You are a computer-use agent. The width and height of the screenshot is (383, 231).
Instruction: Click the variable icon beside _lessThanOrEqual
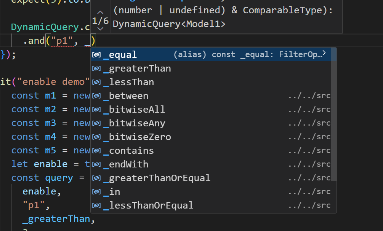click(x=96, y=205)
